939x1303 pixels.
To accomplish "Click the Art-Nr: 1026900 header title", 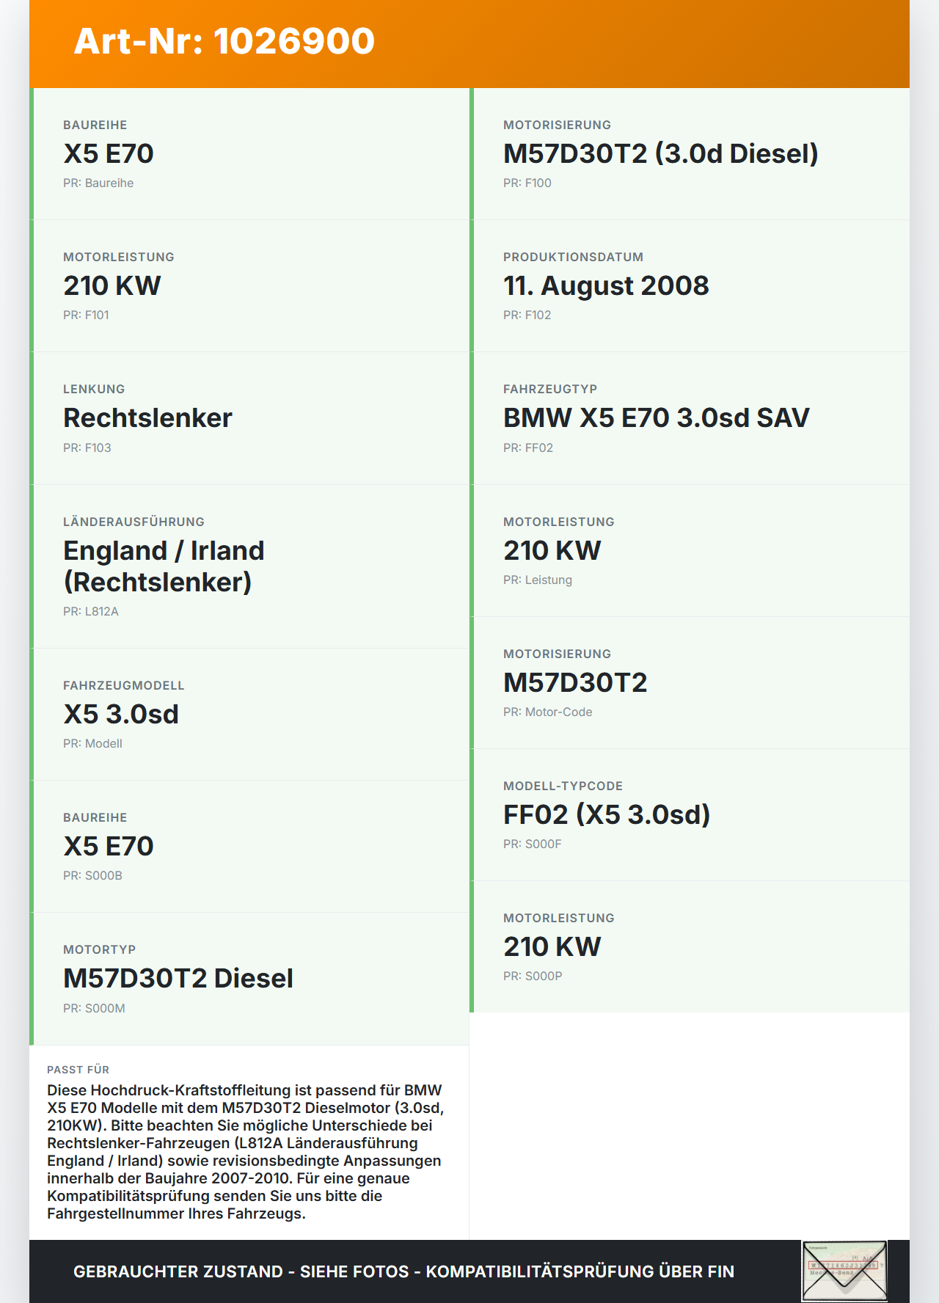I will [224, 41].
